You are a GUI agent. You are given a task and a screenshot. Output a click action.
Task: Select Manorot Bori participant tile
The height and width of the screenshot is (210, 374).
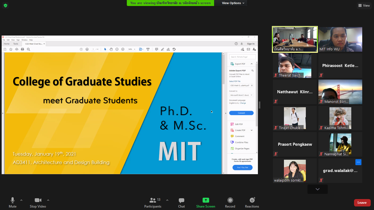pyautogui.click(x=340, y=92)
